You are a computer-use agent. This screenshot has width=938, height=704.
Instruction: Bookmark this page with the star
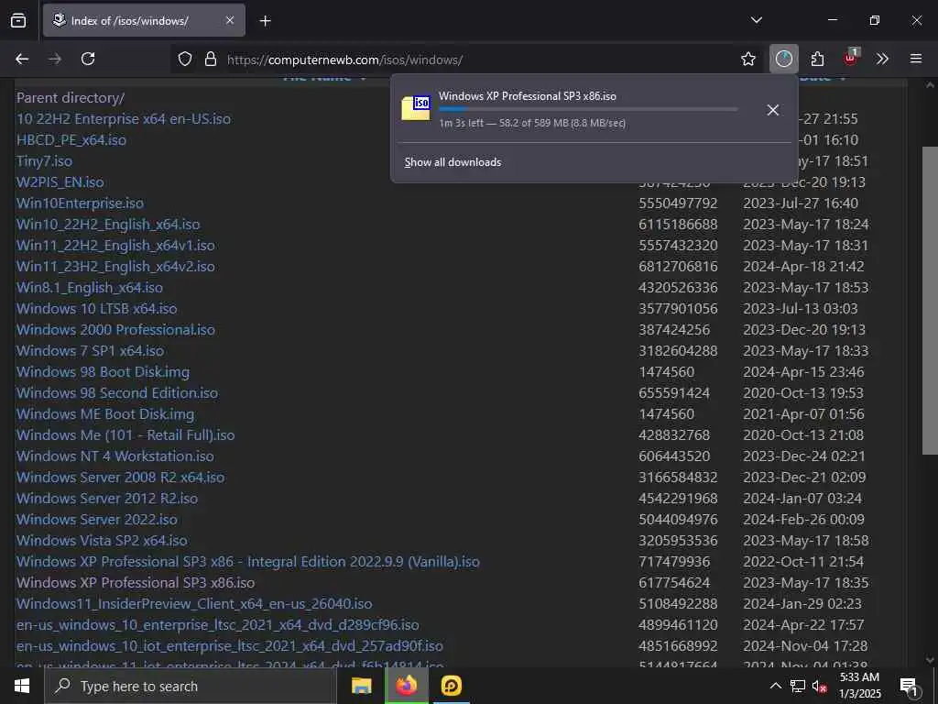coord(747,59)
